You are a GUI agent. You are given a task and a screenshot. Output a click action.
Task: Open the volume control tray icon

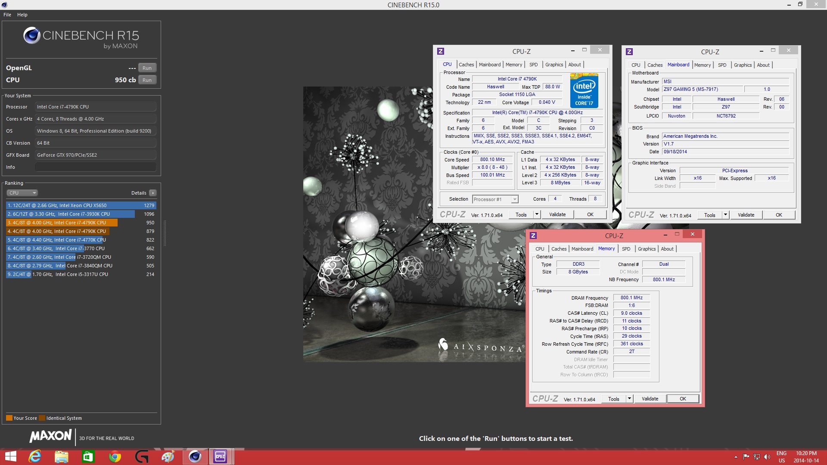pyautogui.click(x=767, y=457)
